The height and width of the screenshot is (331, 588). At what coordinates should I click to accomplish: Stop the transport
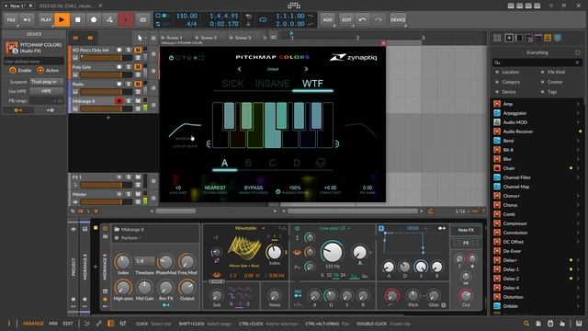(x=77, y=19)
